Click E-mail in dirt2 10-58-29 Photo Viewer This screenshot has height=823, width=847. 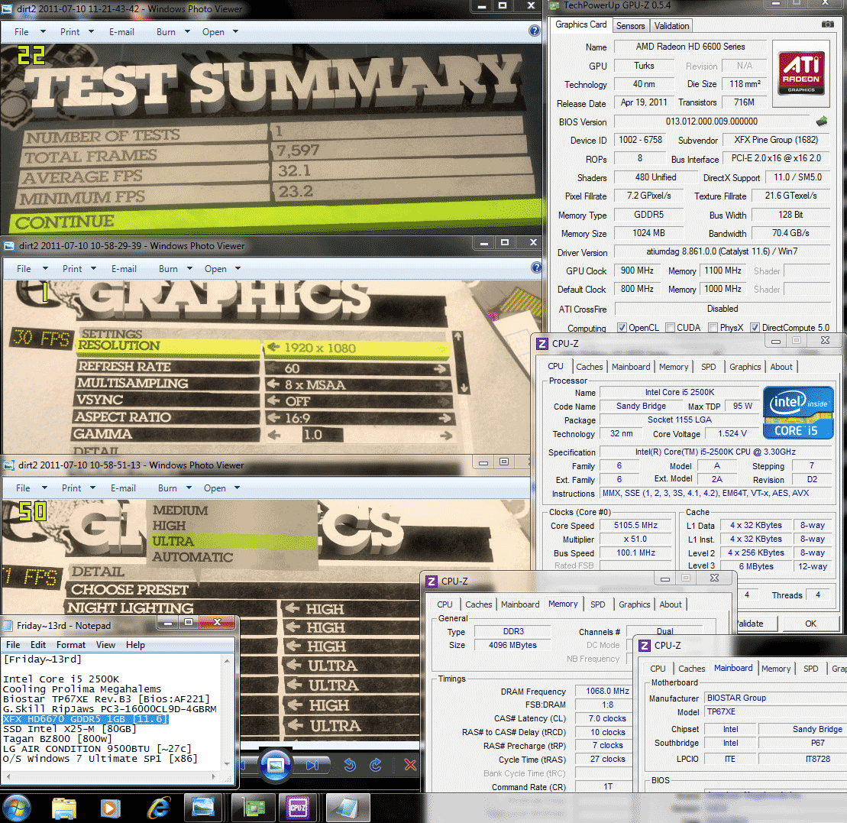(x=124, y=268)
